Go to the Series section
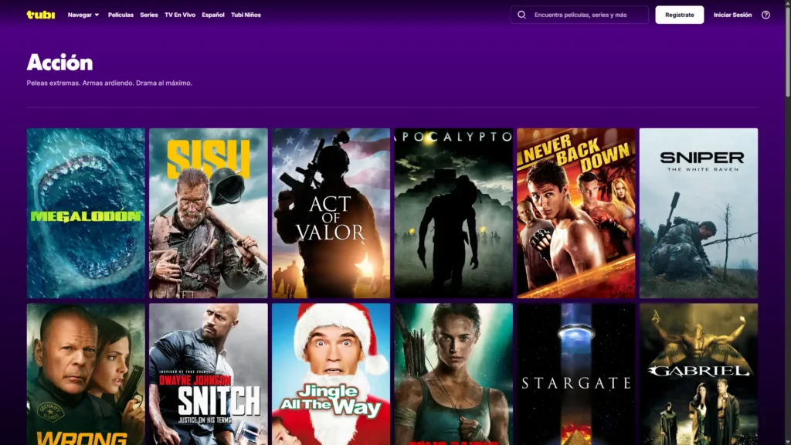The width and height of the screenshot is (791, 445). pos(149,15)
